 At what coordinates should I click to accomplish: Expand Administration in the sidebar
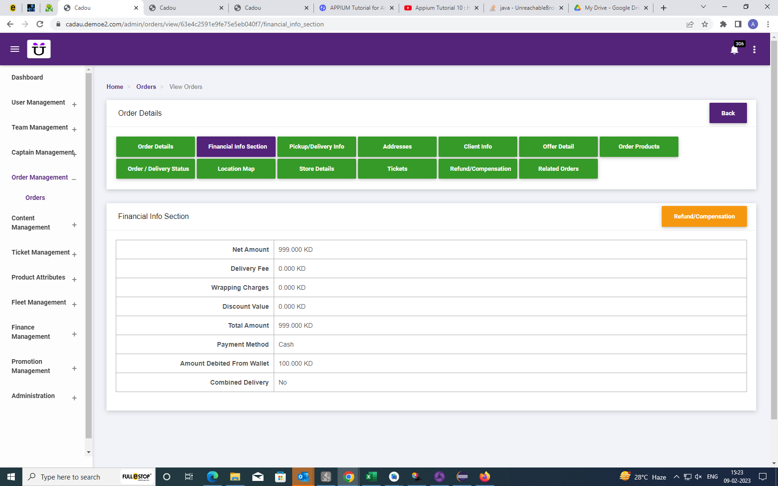pos(74,398)
